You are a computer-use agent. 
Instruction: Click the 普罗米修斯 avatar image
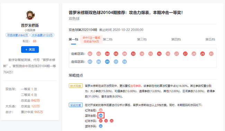30,15
